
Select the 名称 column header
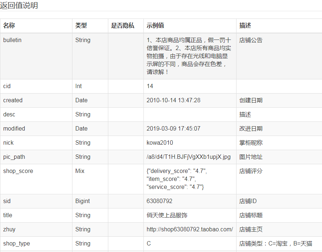point(9,25)
